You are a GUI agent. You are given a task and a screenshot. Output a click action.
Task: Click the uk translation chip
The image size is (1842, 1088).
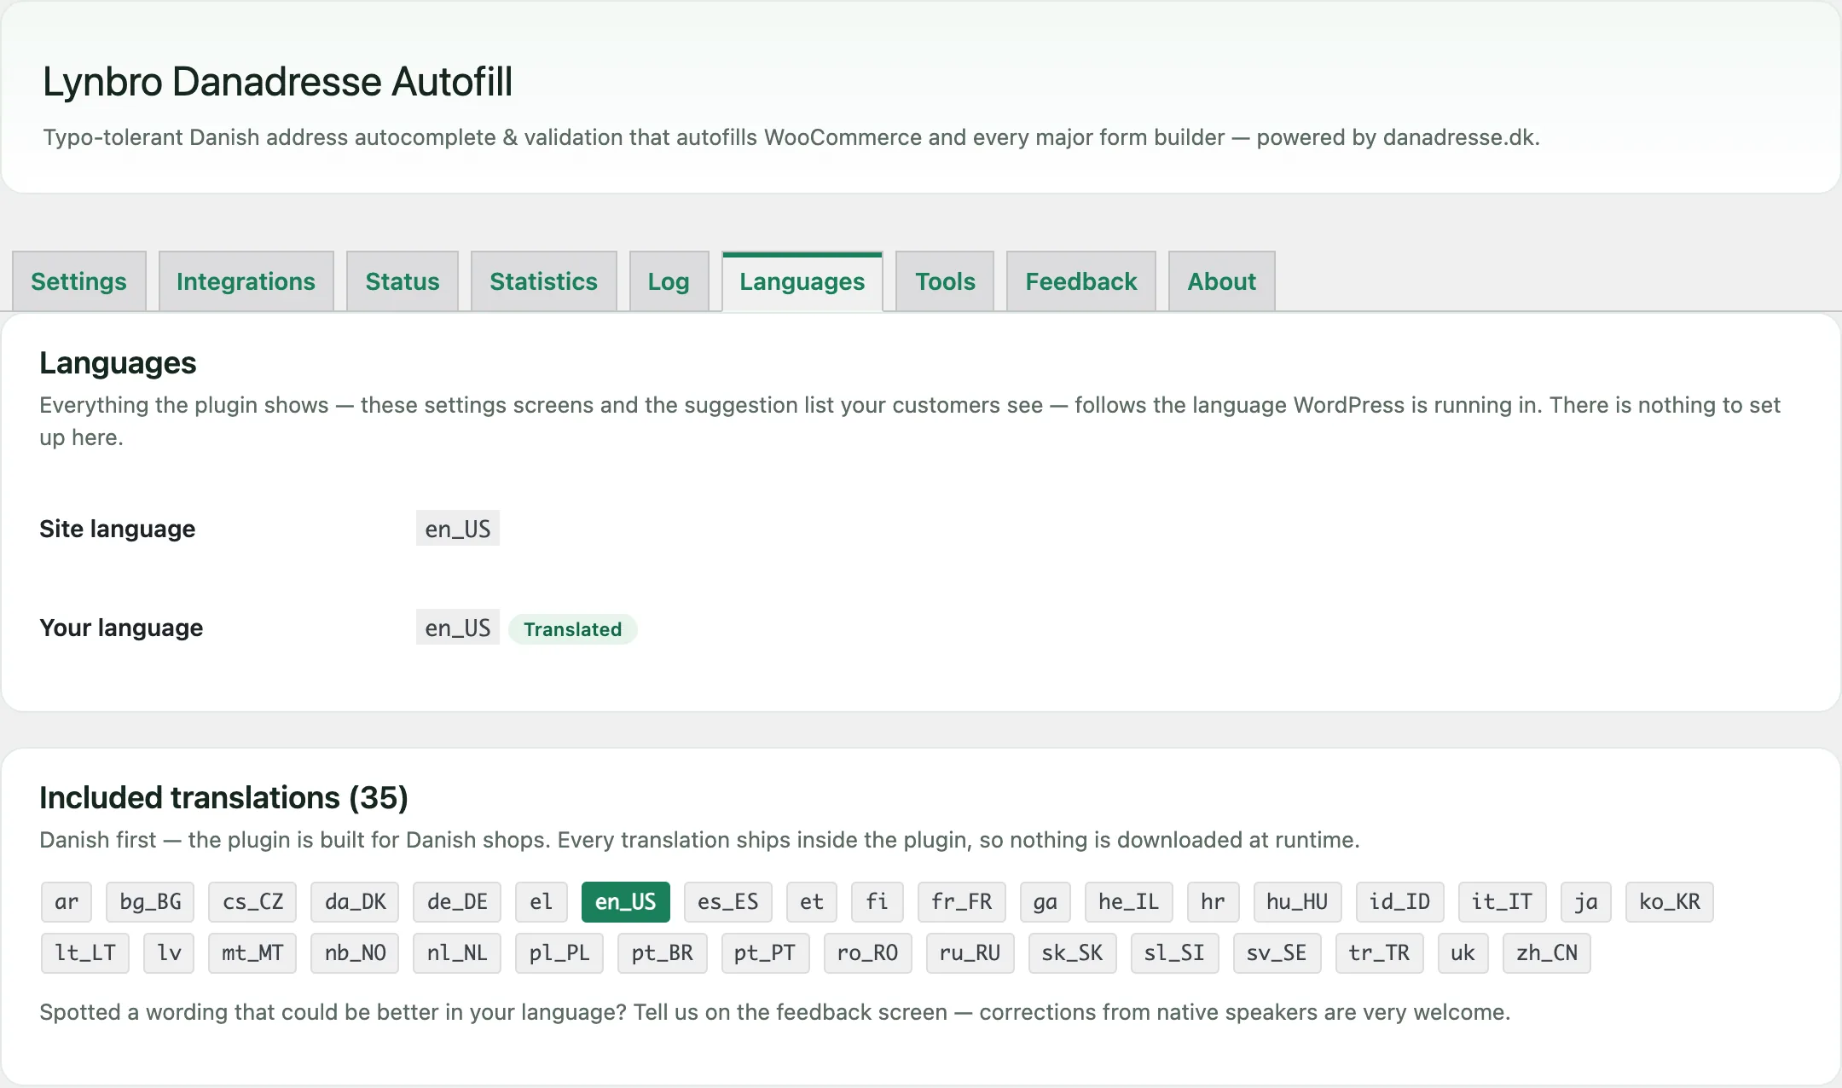click(1463, 953)
